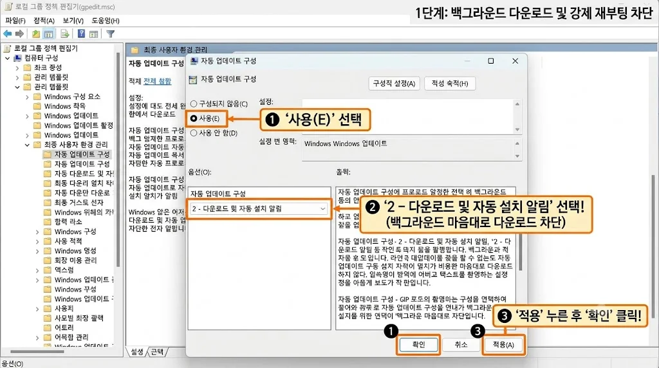The height and width of the screenshot is (368, 659).
Task: Click the 적용(A) button
Action: (503, 344)
